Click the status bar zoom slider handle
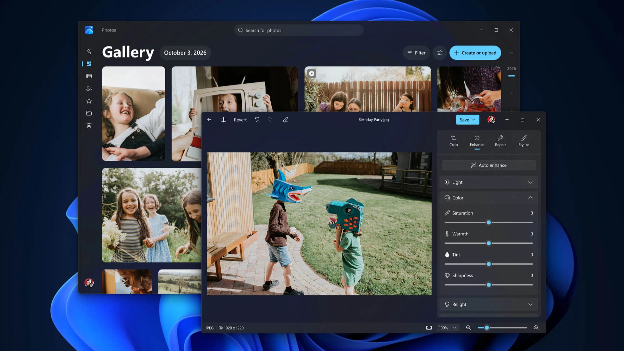The image size is (624, 351). pos(487,328)
